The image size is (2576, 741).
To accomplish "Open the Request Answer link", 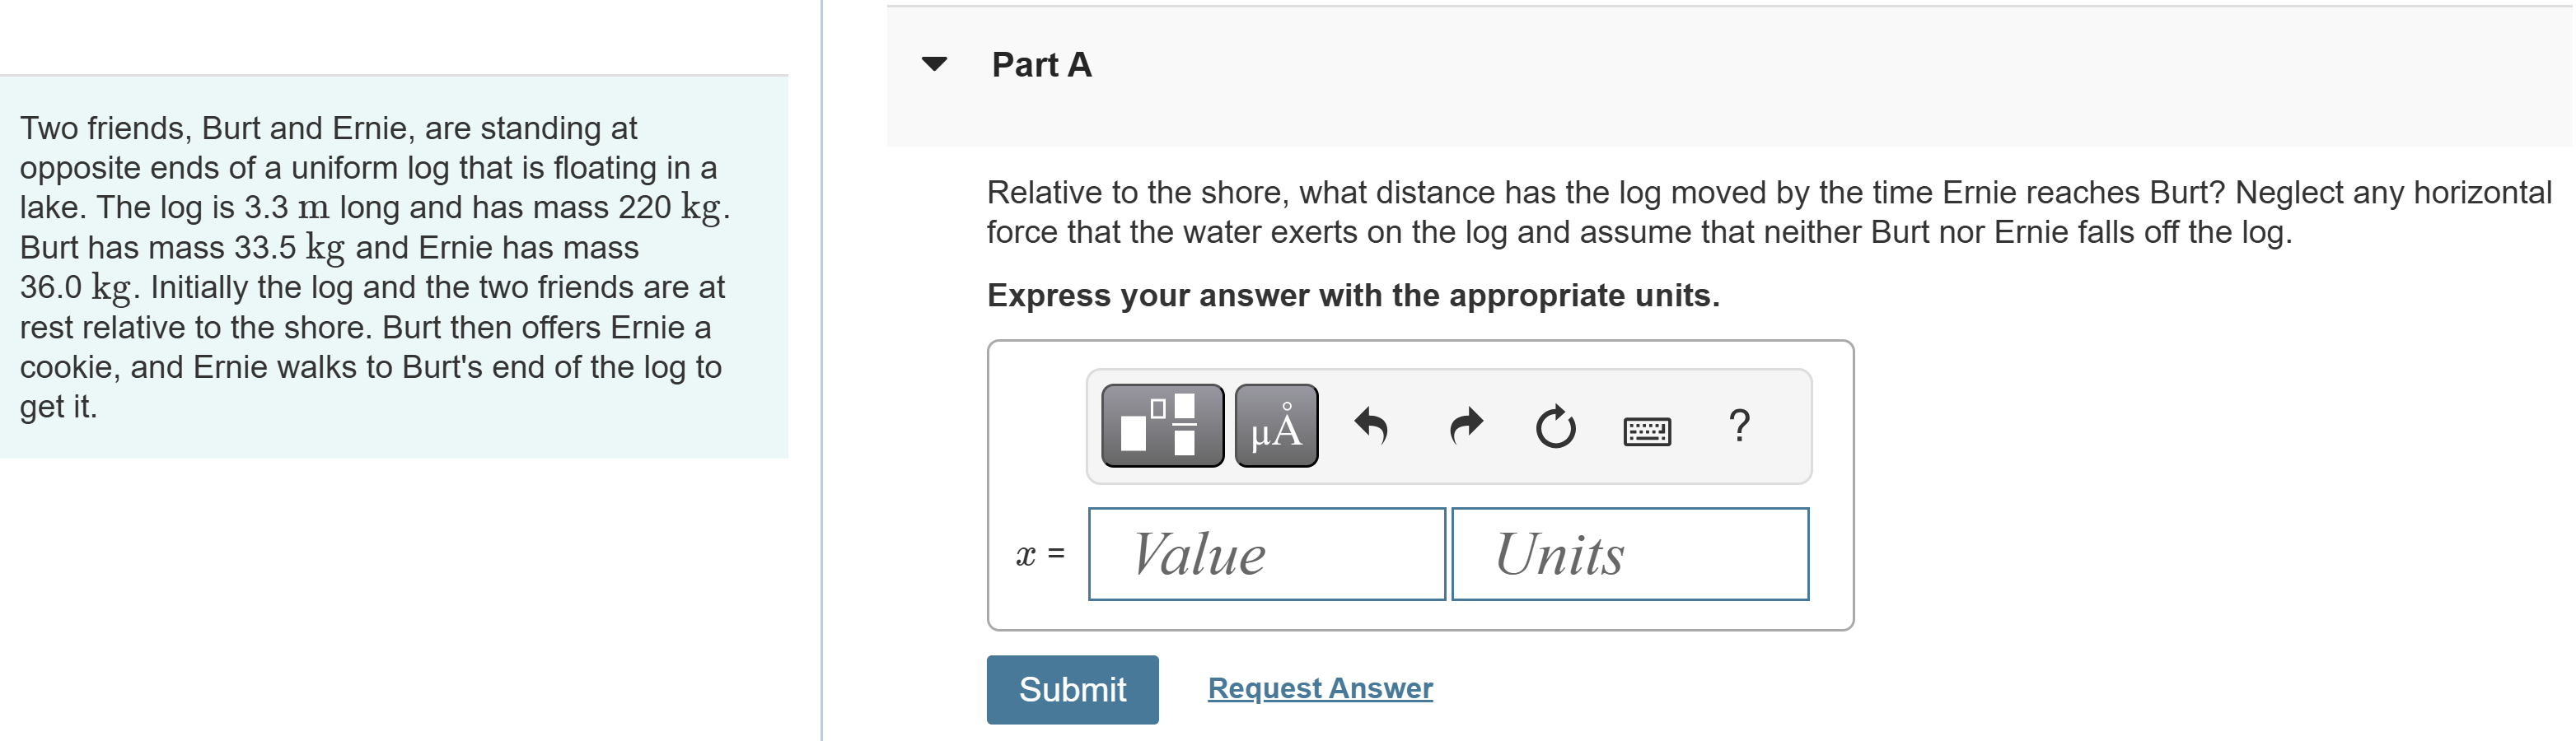I will click(x=1320, y=688).
